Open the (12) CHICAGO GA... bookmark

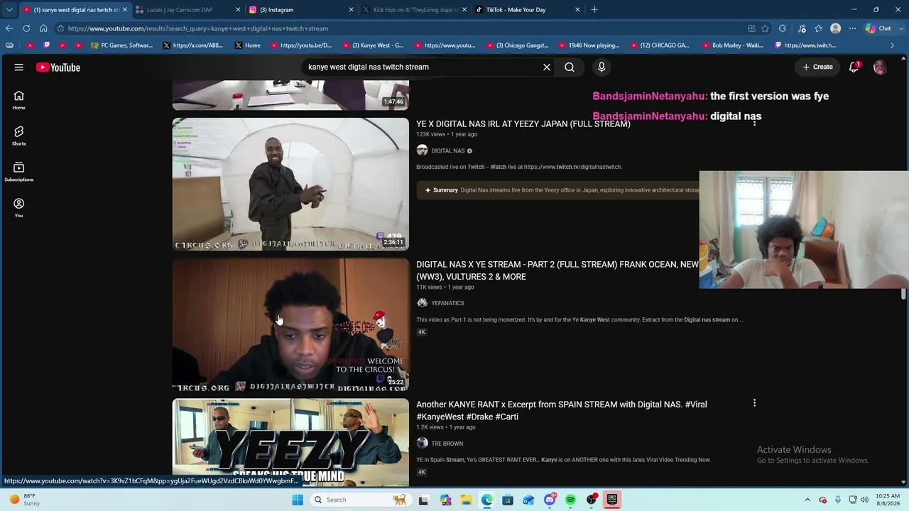tap(659, 45)
